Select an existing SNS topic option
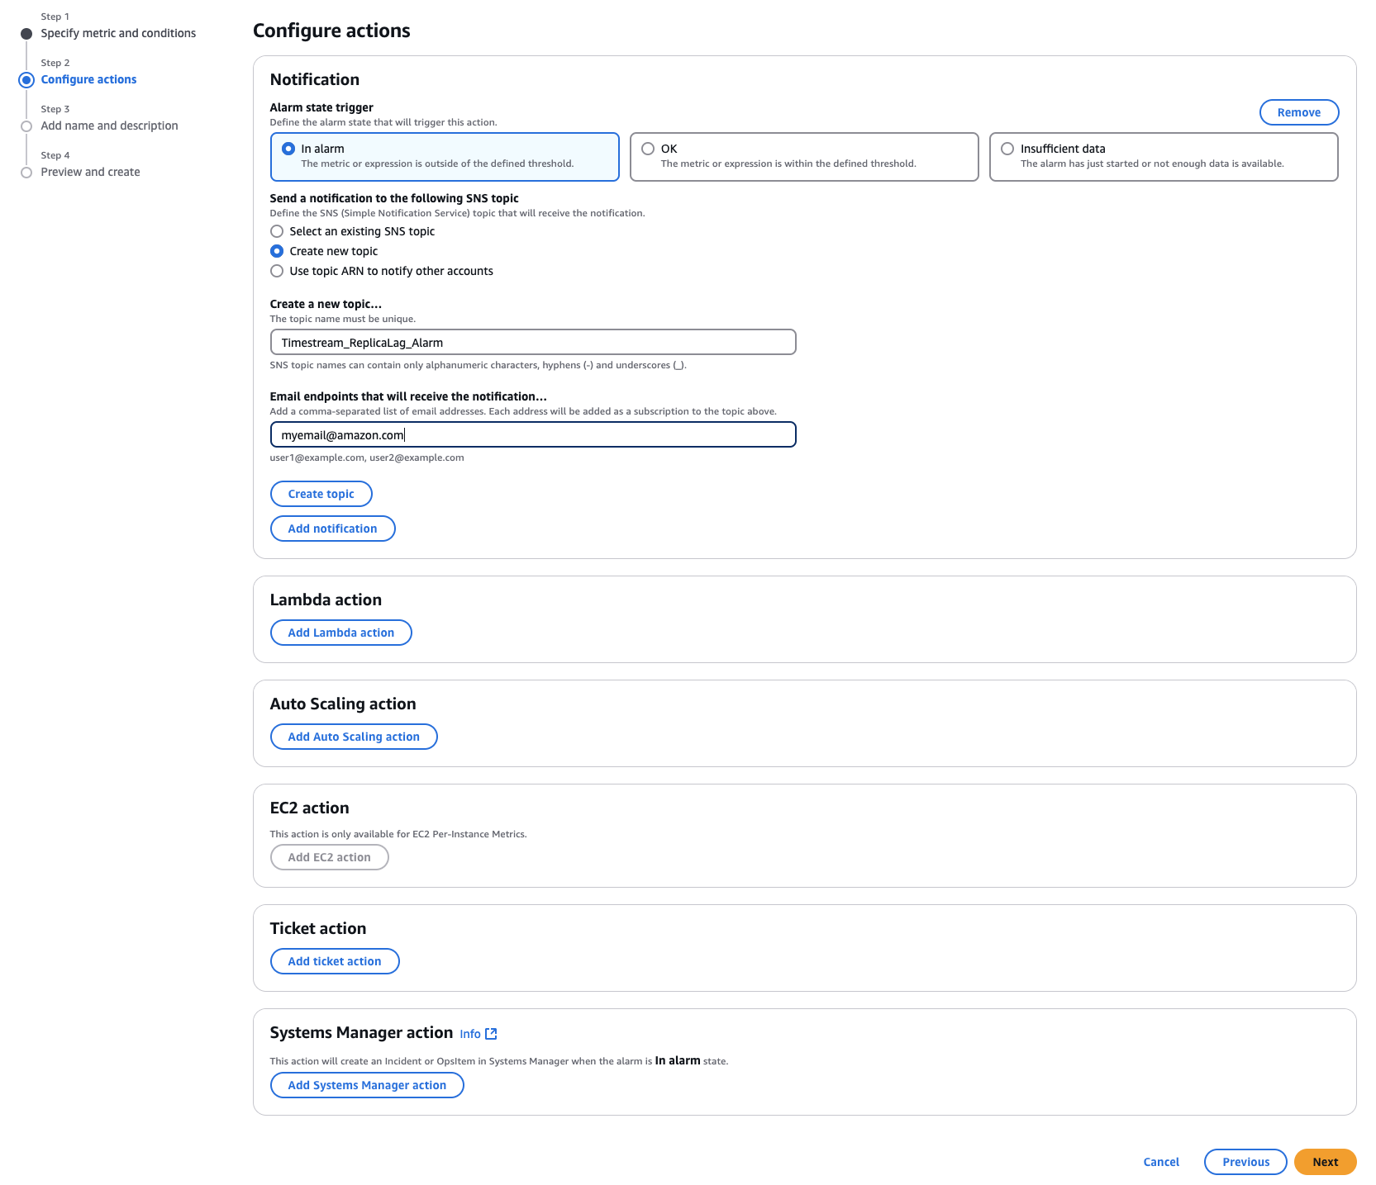The image size is (1376, 1185). [277, 231]
